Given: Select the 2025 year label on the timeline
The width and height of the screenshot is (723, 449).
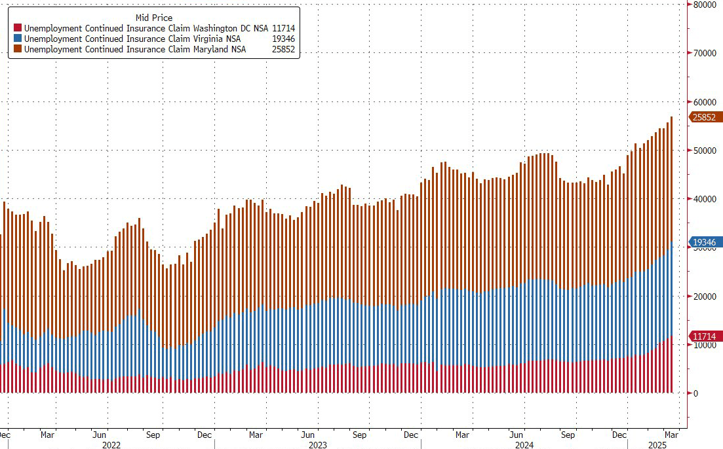Looking at the screenshot, I should [x=657, y=444].
